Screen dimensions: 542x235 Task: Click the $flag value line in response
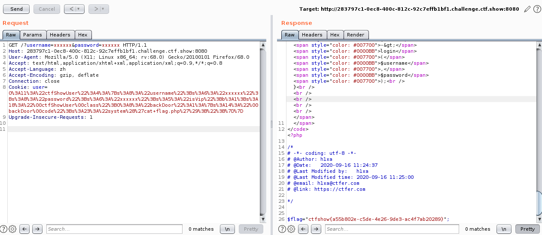pos(368,219)
